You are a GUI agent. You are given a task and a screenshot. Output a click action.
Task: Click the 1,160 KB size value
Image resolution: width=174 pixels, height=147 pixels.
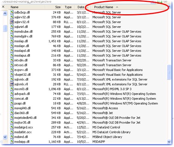pyautogui.click(x=54, y=142)
